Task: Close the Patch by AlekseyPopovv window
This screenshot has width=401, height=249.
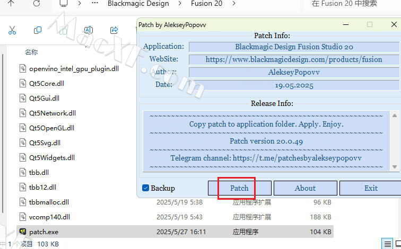Action: tap(394, 24)
